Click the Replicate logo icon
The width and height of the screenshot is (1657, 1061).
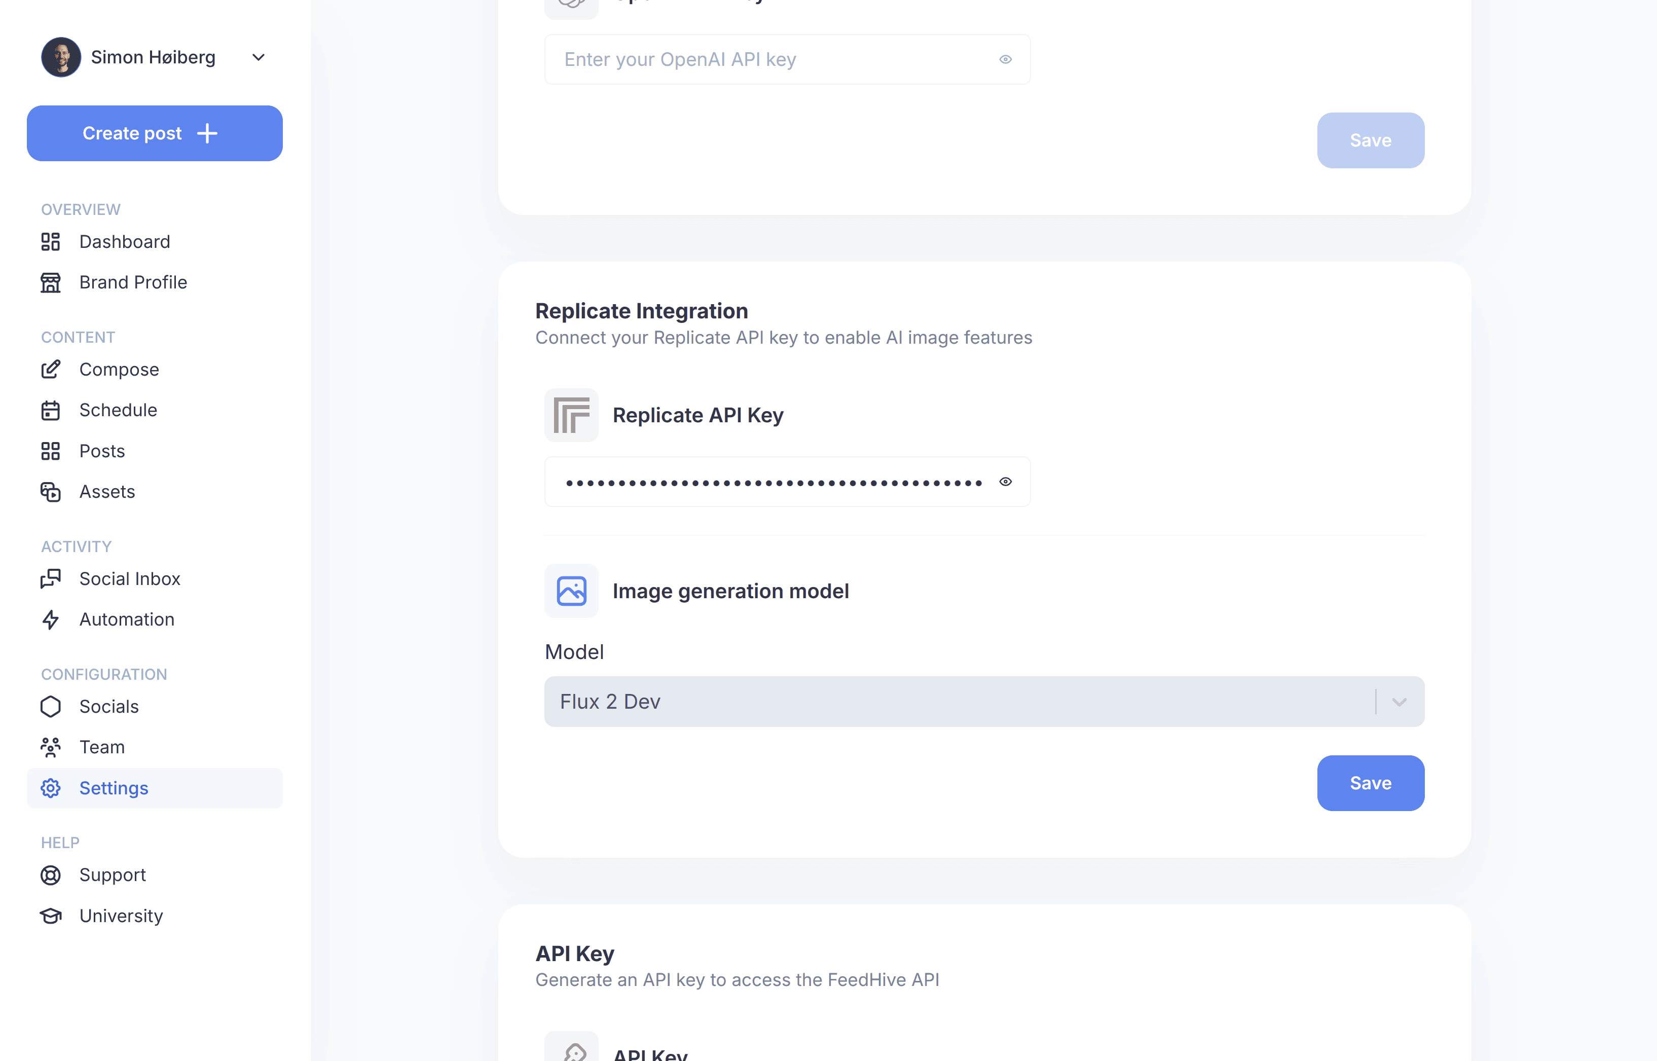[x=571, y=415]
